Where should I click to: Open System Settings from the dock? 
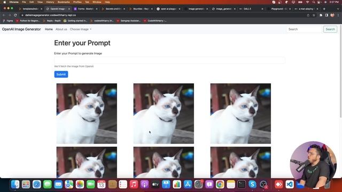198,185
